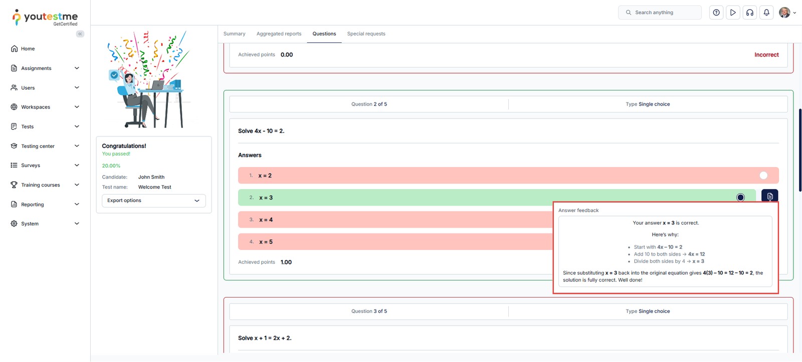This screenshot has height=362, width=802.
Task: Open the user profile avatar menu
Action: click(786, 12)
